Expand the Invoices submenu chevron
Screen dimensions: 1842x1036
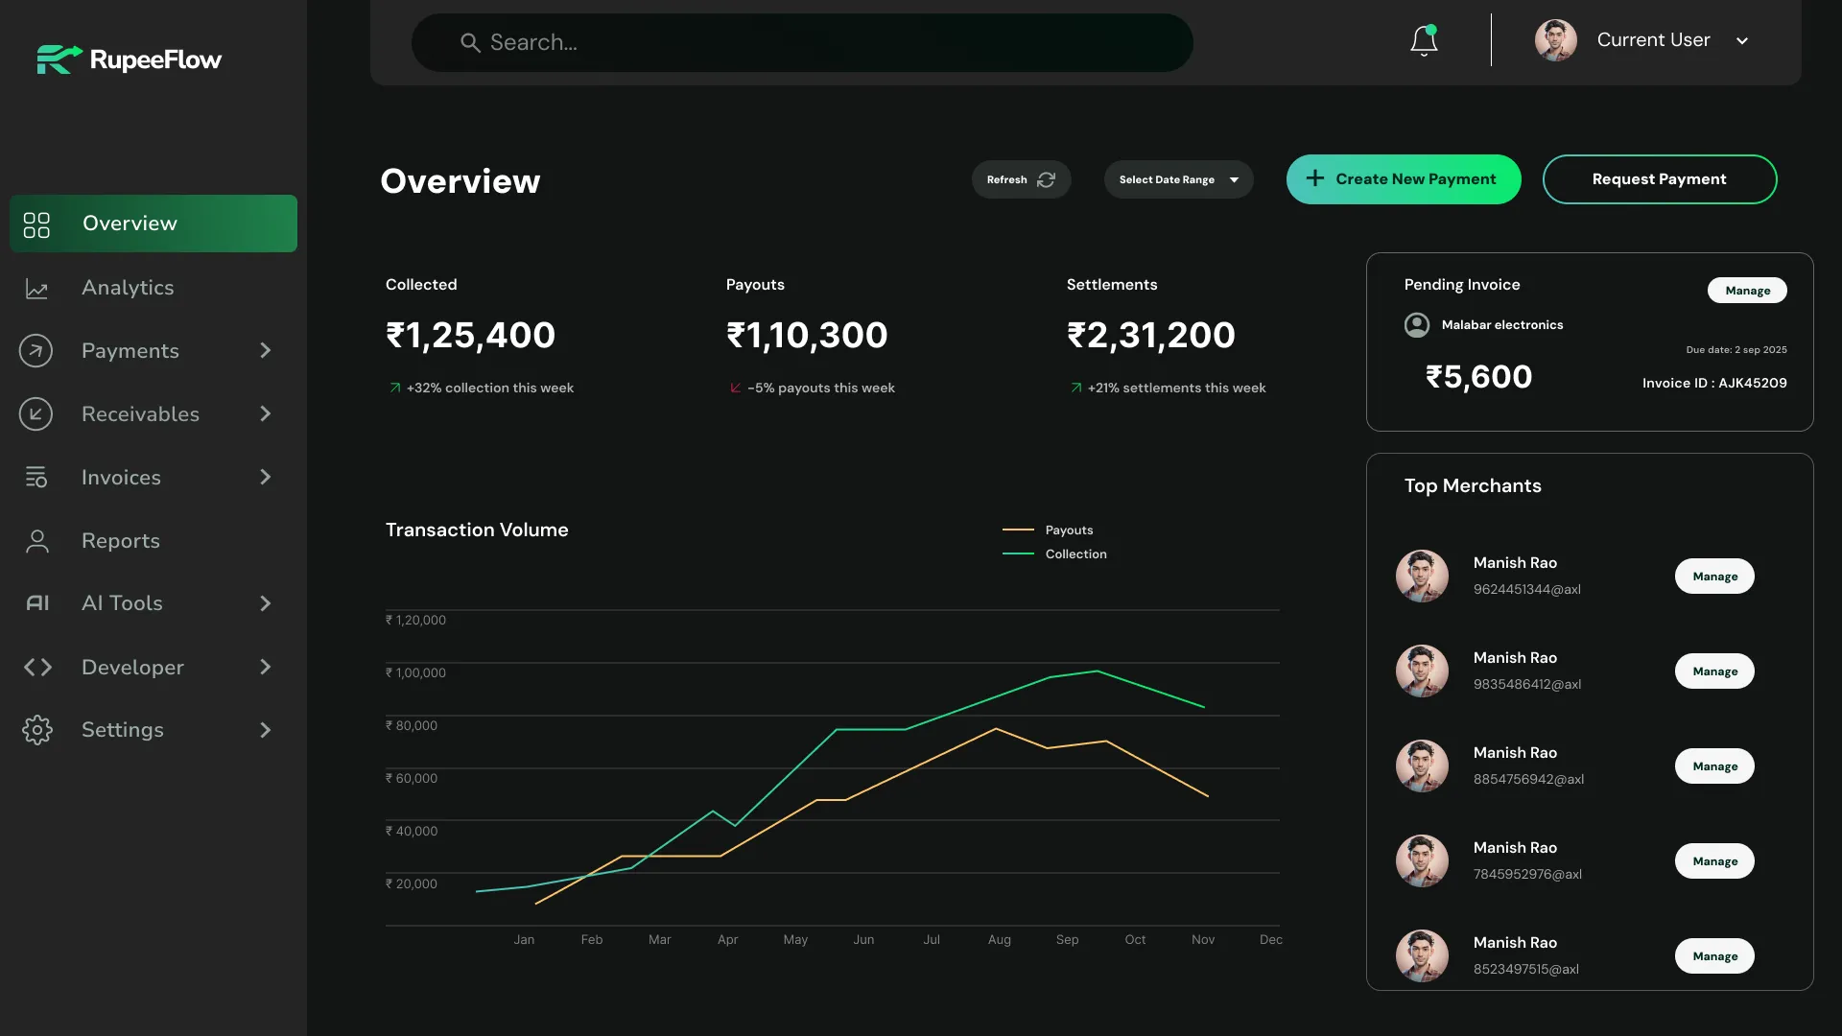[x=266, y=478]
